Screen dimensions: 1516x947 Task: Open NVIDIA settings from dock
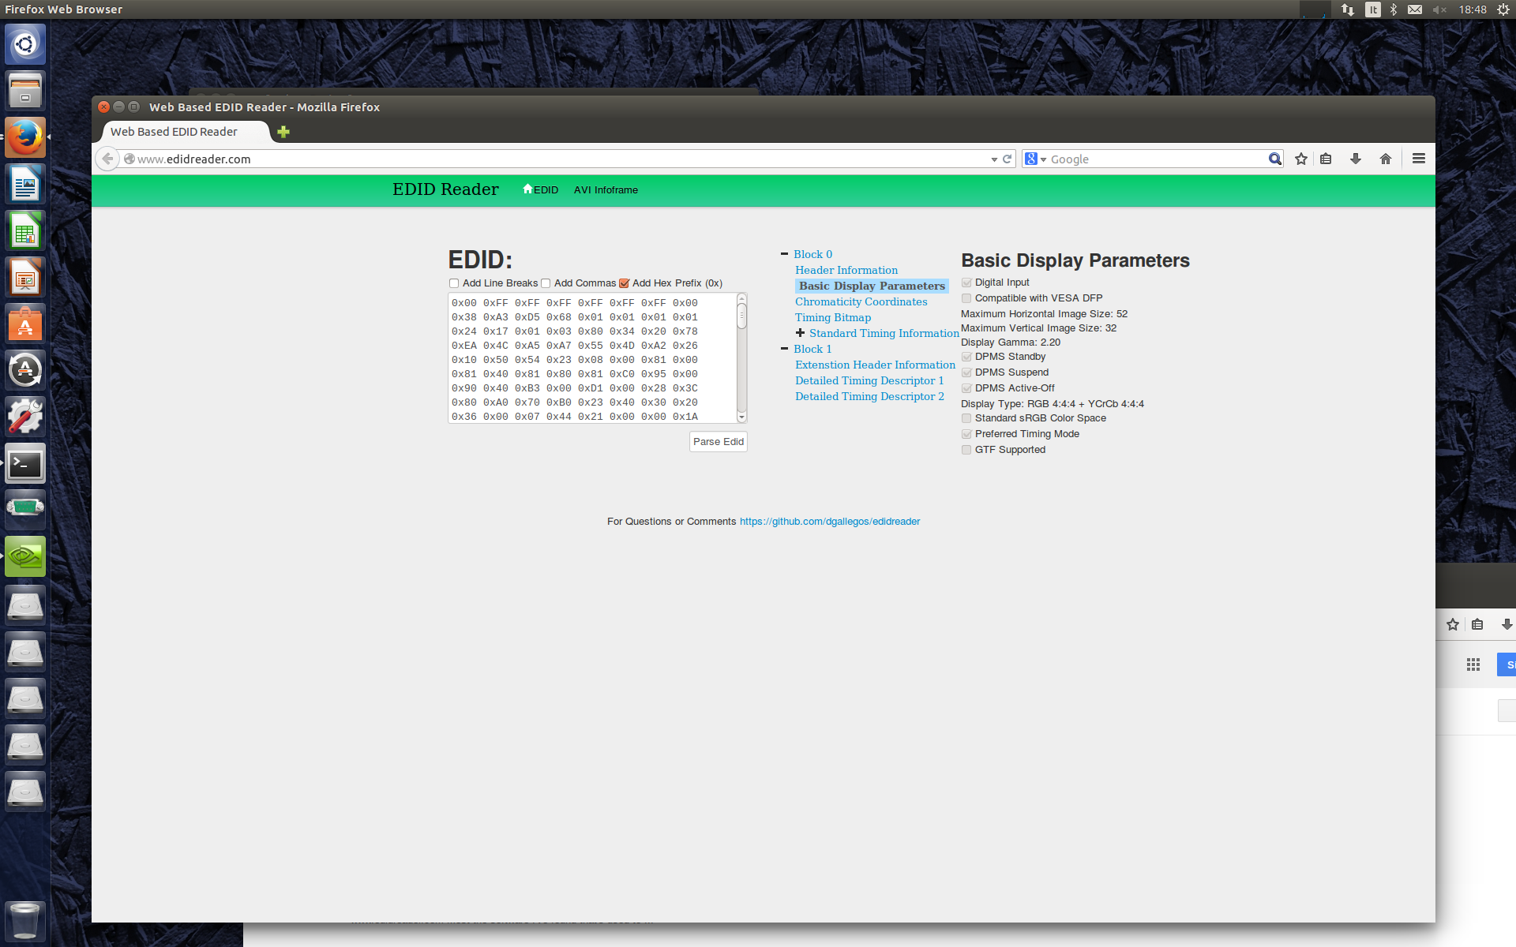[x=25, y=556]
